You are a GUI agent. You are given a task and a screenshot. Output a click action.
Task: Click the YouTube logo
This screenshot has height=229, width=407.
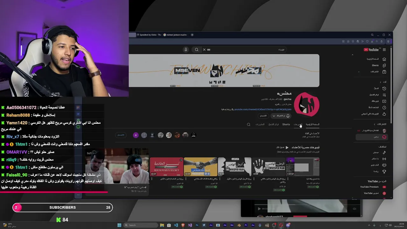[371, 50]
